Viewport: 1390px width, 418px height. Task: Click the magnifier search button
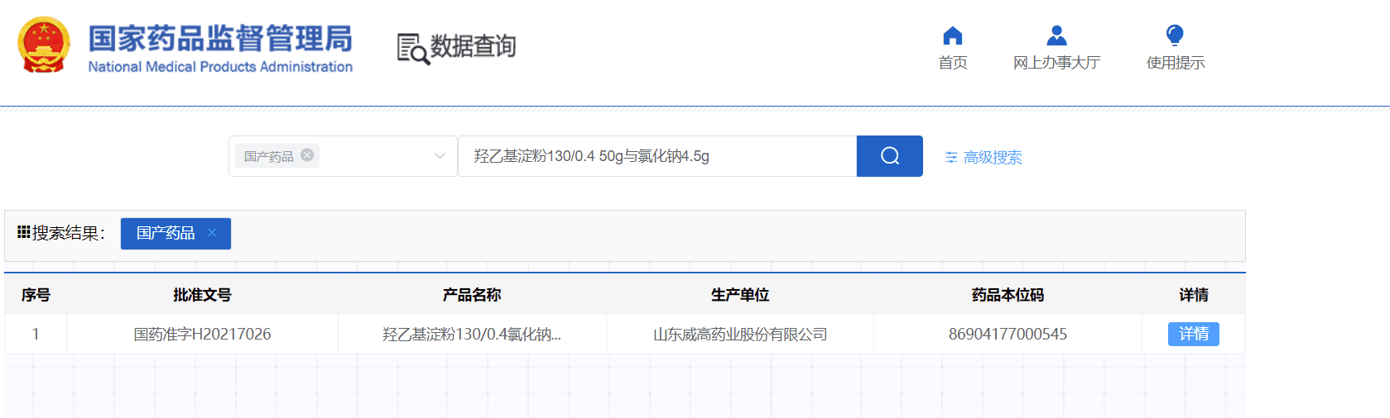(889, 156)
